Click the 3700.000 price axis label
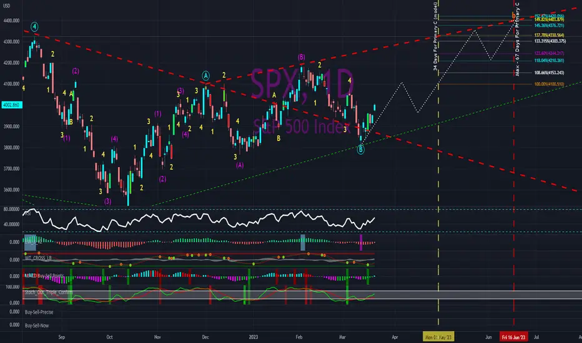The height and width of the screenshot is (343, 582). tap(11, 169)
